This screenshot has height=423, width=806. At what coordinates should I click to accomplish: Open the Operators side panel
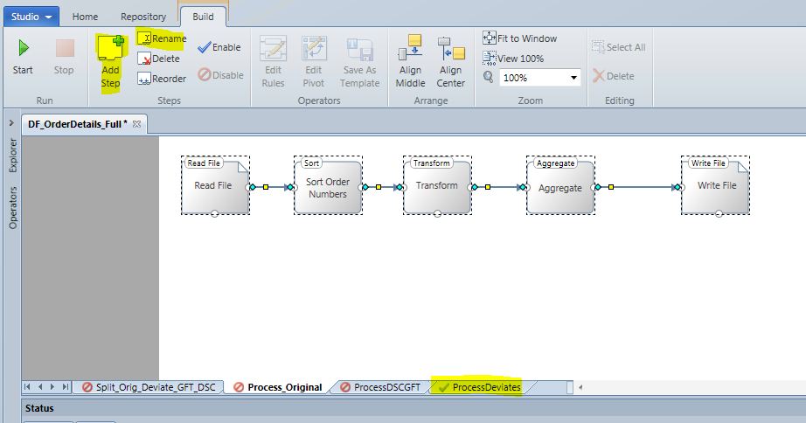(13, 208)
